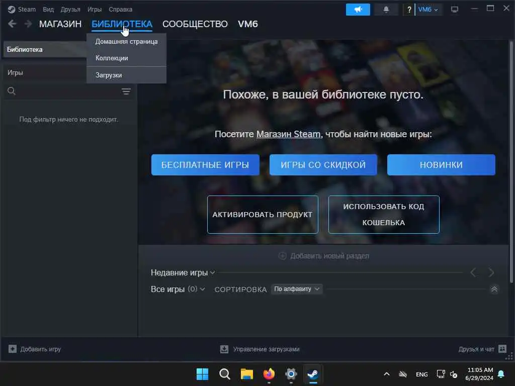Open the library filter options icon
Screen dimensions: 515x386
(x=126, y=91)
